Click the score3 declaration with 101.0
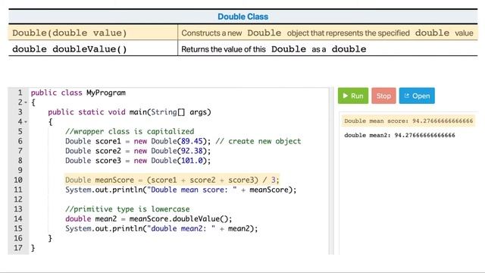The width and height of the screenshot is (485, 273). tap(138, 161)
